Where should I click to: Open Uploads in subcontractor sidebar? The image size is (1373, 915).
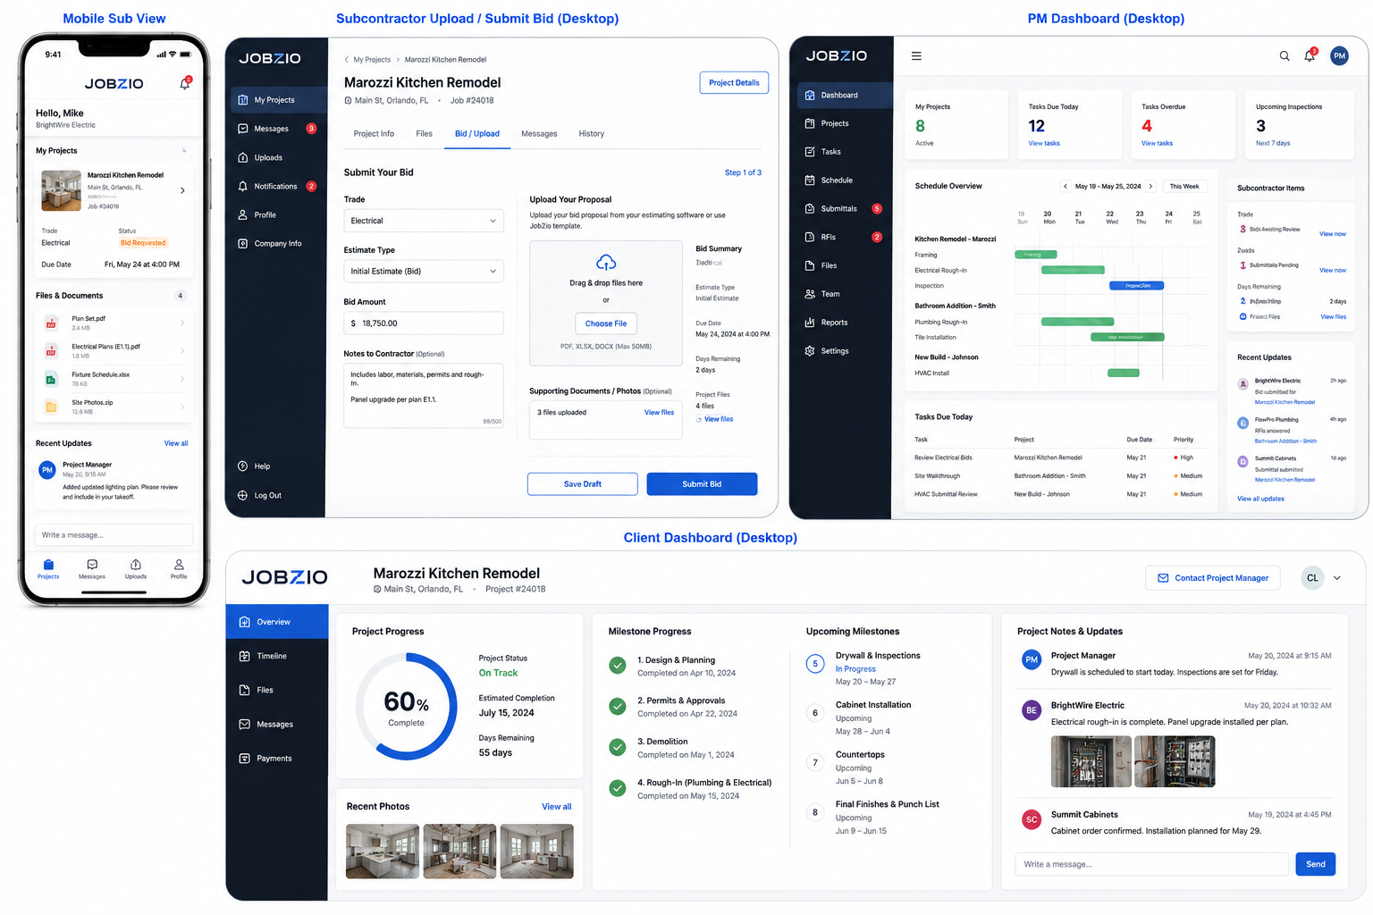point(277,157)
